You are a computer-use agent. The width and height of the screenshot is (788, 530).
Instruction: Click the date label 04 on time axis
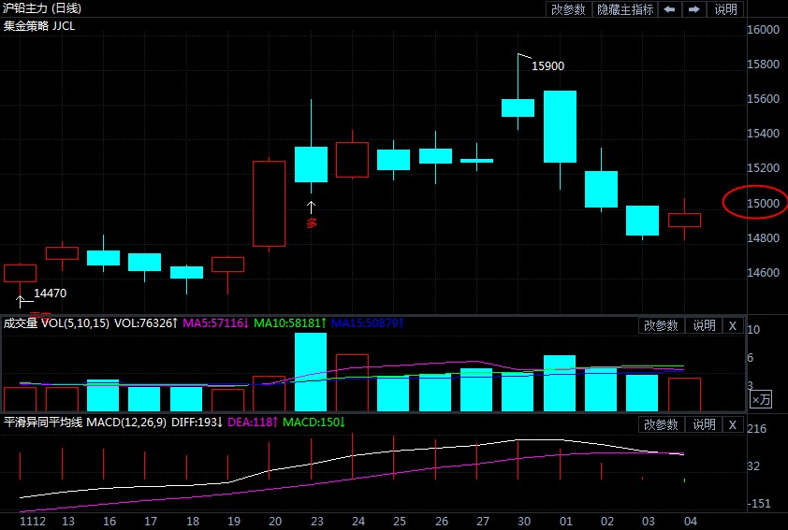click(x=691, y=521)
